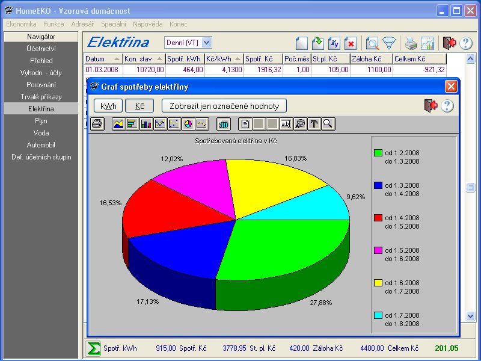Switch chart to fast line type
This screenshot has height=361, width=481.
tap(202, 124)
